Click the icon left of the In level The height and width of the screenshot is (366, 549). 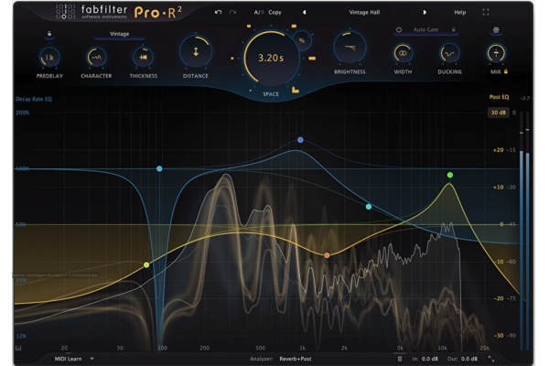(400, 359)
